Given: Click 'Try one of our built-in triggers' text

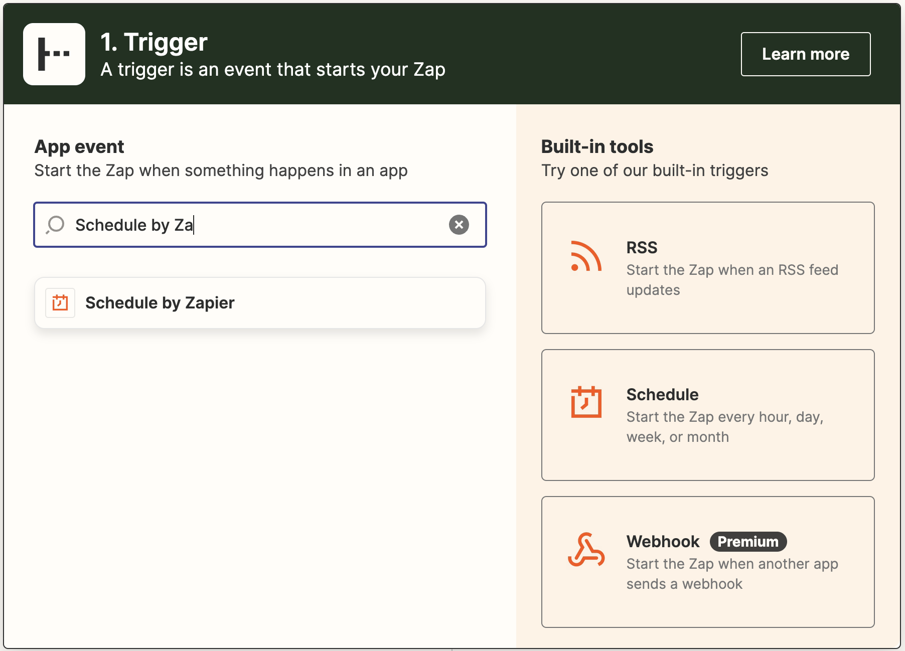Looking at the screenshot, I should pos(655,171).
